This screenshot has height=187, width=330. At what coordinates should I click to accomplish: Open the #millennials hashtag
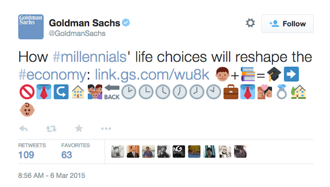pos(90,57)
